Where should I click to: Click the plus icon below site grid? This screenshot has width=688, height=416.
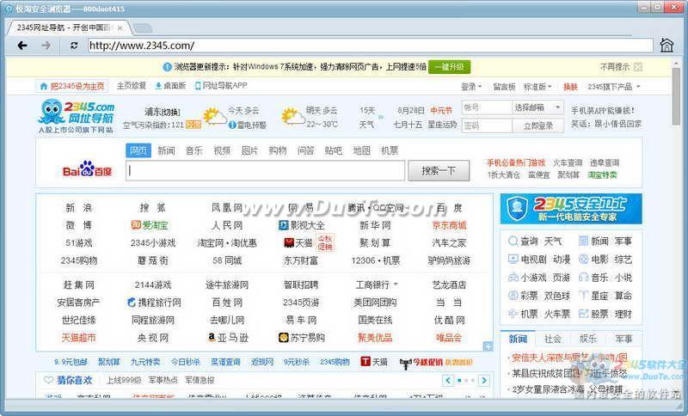coord(488,346)
